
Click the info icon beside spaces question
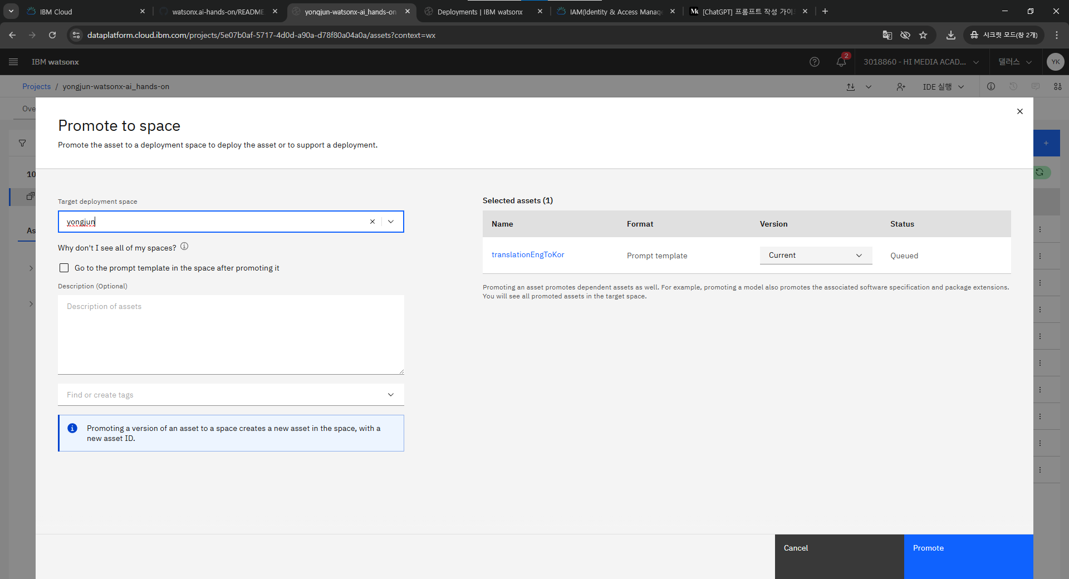(184, 247)
